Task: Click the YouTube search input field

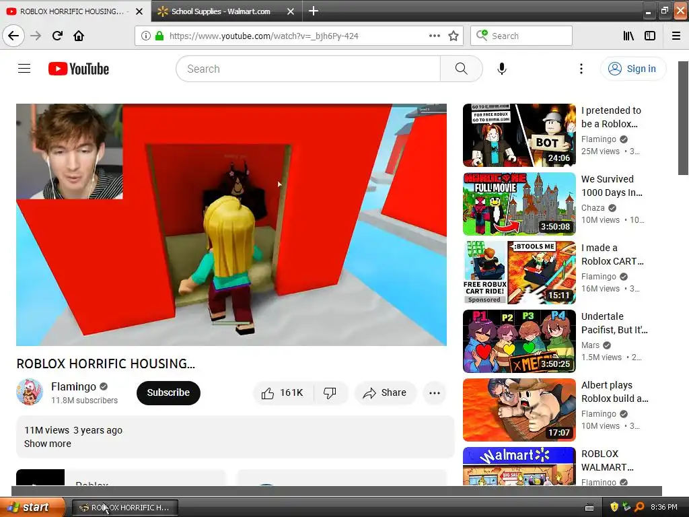Action: [x=307, y=69]
